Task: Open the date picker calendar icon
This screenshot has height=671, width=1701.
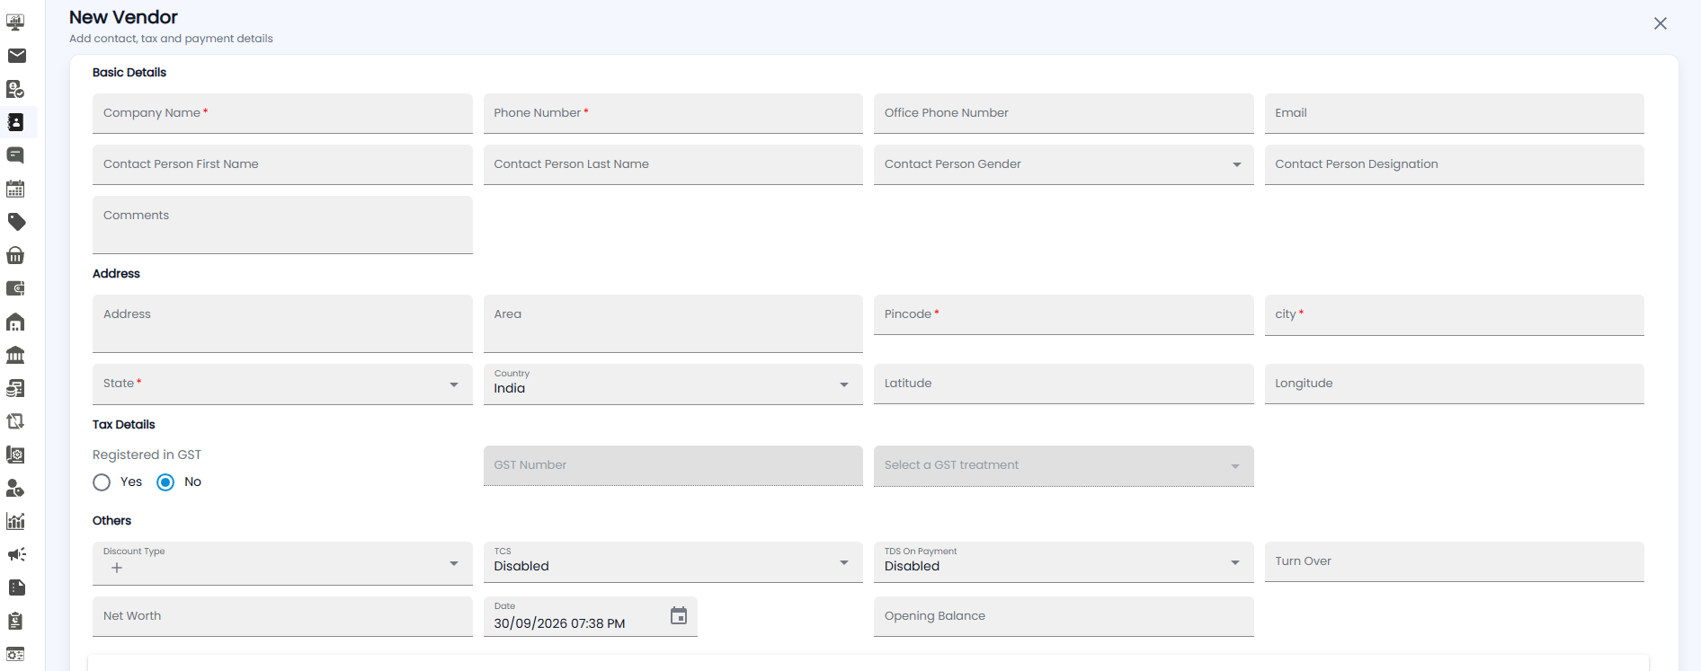Action: (679, 615)
